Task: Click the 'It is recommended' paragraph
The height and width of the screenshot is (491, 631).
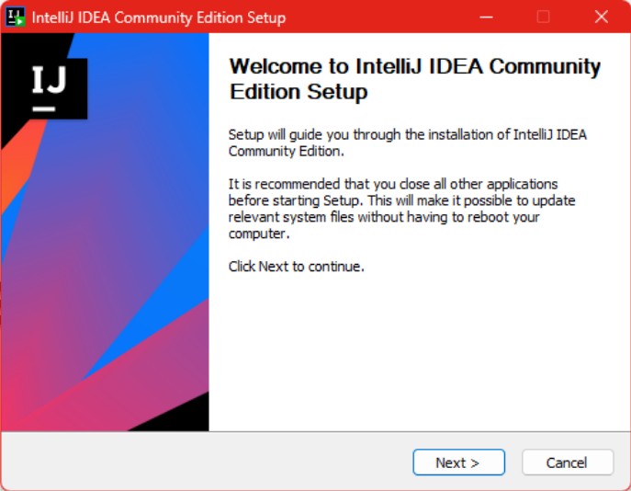Action: pyautogui.click(x=401, y=209)
